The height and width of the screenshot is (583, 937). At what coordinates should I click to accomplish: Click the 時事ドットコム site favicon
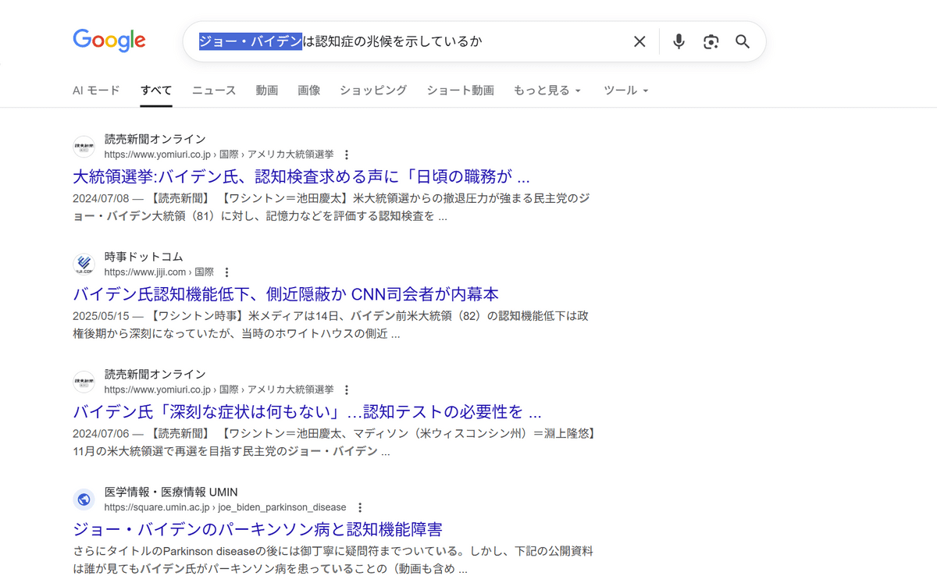(x=84, y=265)
